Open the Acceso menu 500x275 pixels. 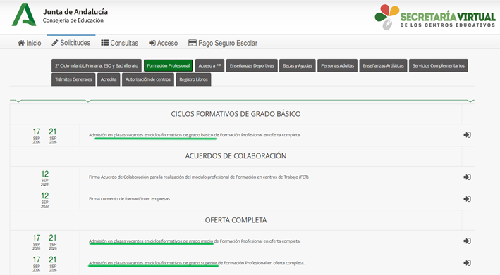click(164, 43)
